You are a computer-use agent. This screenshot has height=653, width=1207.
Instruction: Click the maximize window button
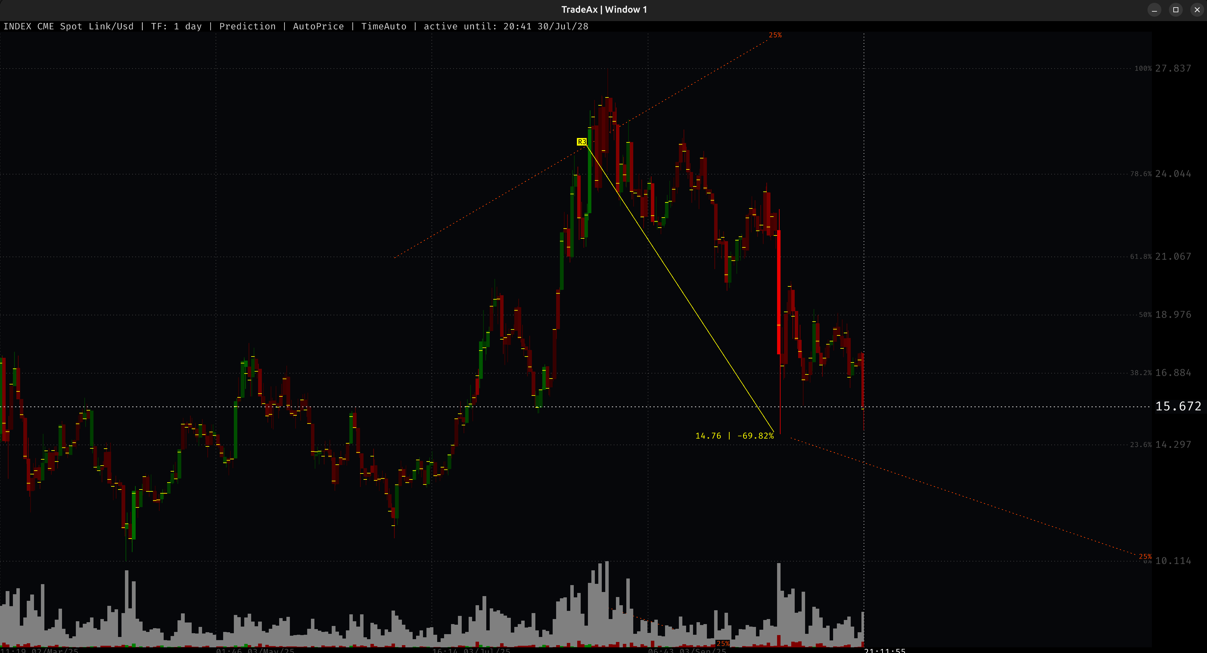pos(1176,9)
